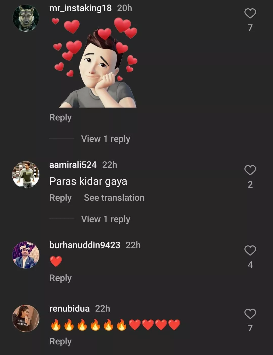
Task: Like renubidua's fire emoji comment
Action: (x=250, y=314)
